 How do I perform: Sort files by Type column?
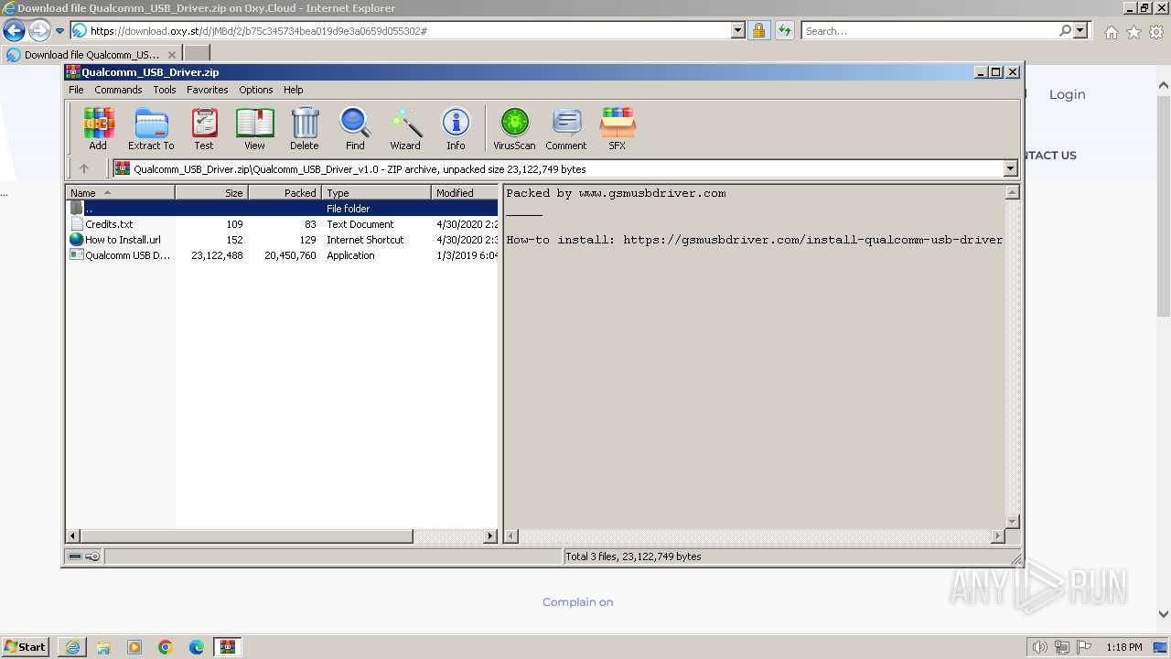click(376, 192)
